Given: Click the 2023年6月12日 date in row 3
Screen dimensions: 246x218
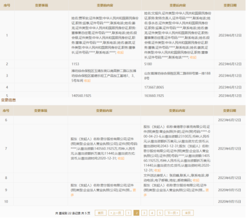Looking at the screenshot, I should [230, 76].
